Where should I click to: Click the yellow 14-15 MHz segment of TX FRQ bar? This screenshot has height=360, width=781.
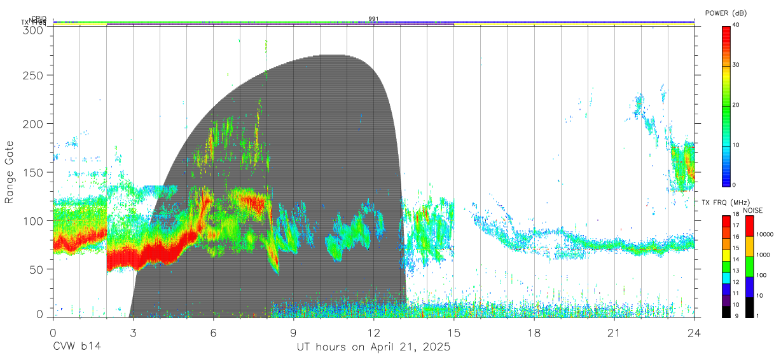coord(726,255)
